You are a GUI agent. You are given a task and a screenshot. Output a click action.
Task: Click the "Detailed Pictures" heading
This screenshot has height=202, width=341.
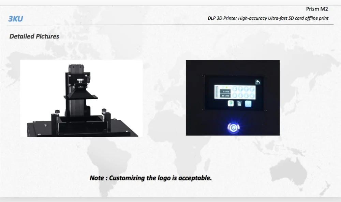34,36
